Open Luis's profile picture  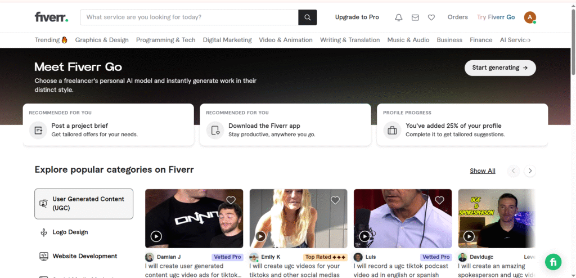tap(358, 257)
